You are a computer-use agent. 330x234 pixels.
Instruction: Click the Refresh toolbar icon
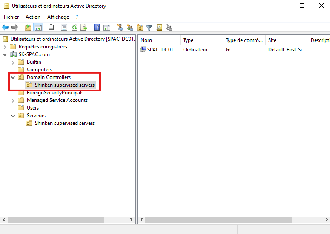click(74, 28)
